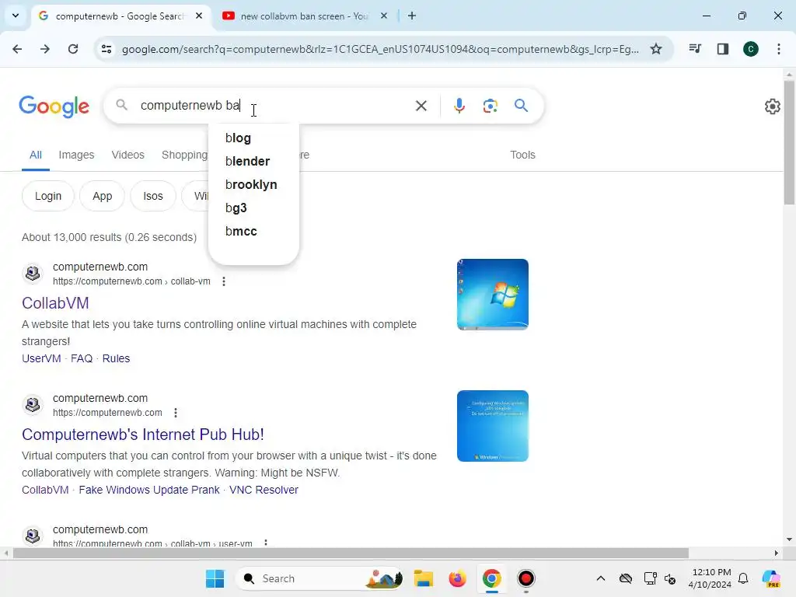Click inside the Google search input field
The image size is (796, 597).
click(274, 106)
